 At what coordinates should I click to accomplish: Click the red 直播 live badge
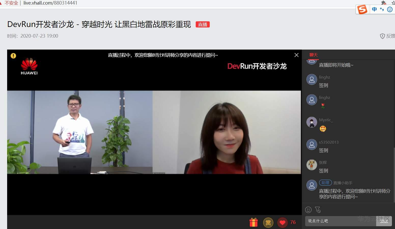[x=203, y=24]
